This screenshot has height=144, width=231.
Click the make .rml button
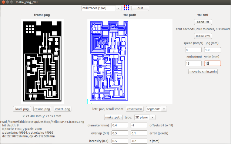coord(203,36)
